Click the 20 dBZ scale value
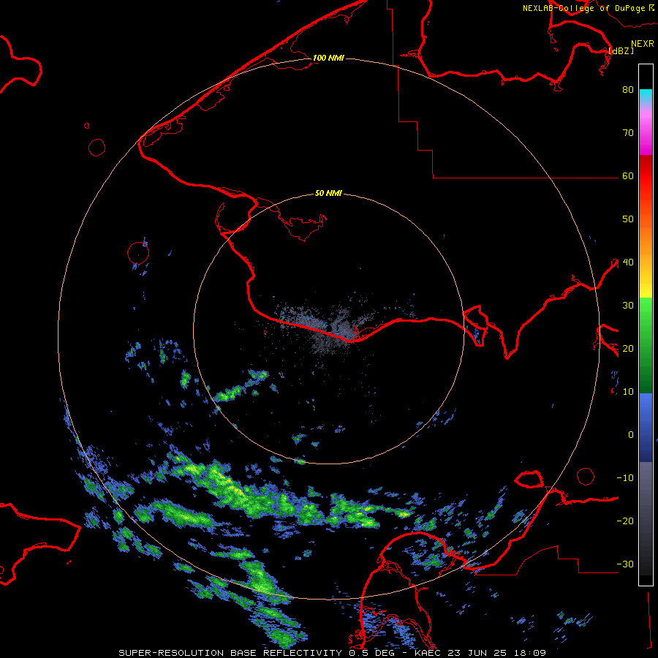 click(x=628, y=349)
